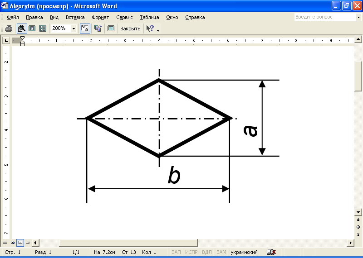The width and height of the screenshot is (363, 258).
Task: Toggle the ЗАП macro recording indicator
Action: coord(176,252)
